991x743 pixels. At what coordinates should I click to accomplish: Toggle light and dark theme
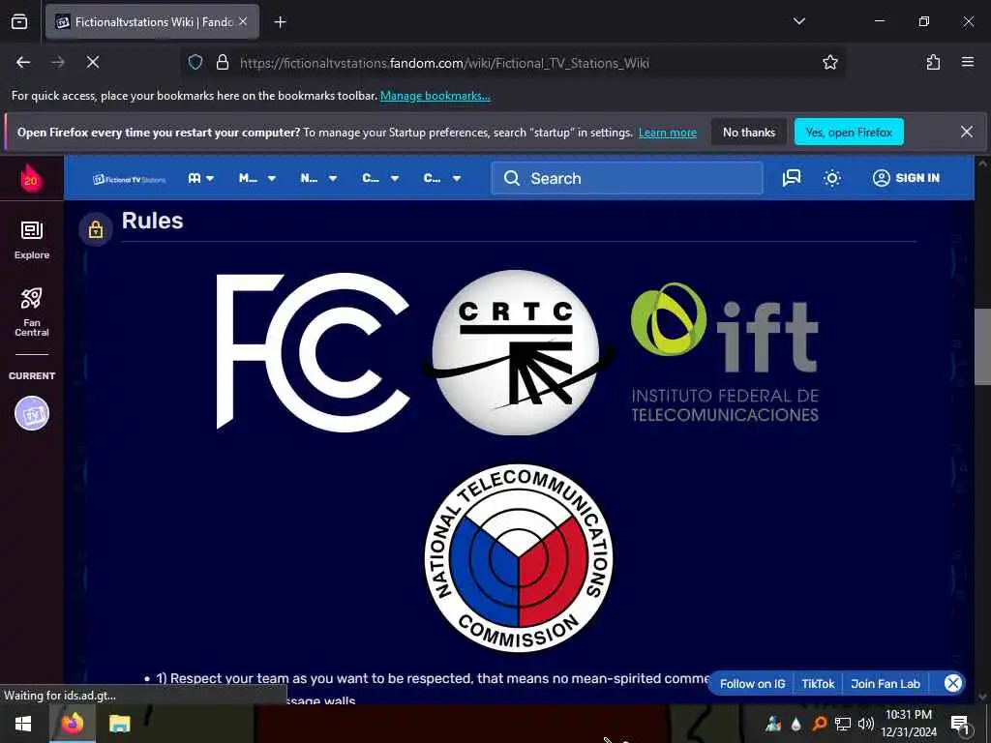pyautogui.click(x=831, y=178)
